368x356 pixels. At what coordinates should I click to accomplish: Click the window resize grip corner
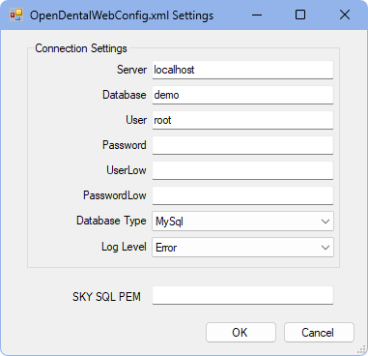[362, 350]
